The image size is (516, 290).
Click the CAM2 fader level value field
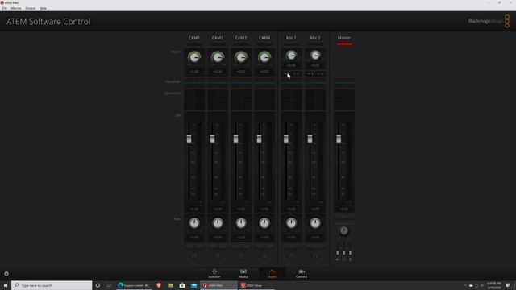click(218, 209)
